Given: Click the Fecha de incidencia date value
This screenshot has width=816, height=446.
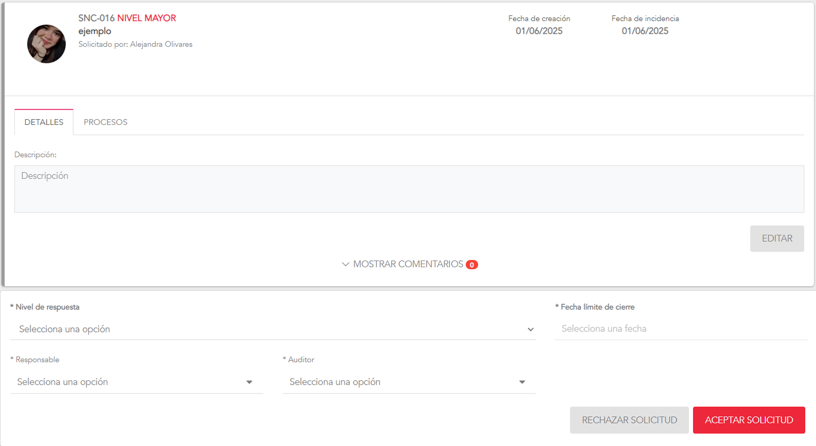Looking at the screenshot, I should [645, 31].
